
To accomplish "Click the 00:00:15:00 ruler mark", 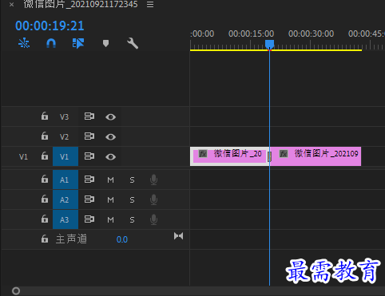I will (251, 34).
